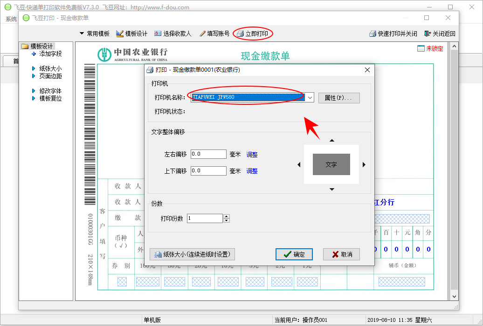Click 调整 link for 左右偏移
The image size is (483, 326).
pos(252,155)
